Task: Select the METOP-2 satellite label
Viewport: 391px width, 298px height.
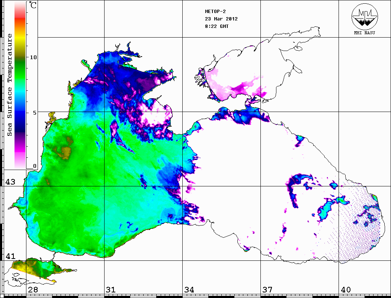Action: (215, 12)
